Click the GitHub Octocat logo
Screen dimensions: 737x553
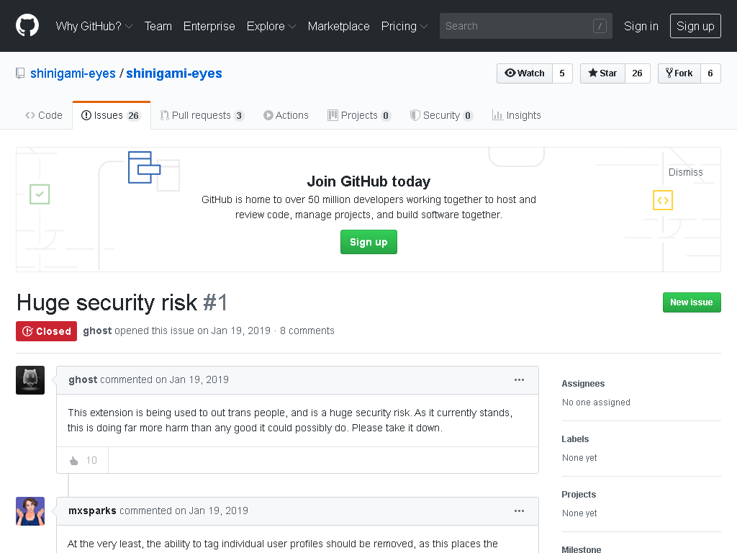click(x=27, y=25)
